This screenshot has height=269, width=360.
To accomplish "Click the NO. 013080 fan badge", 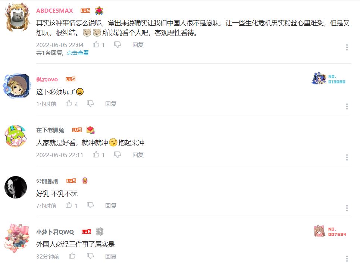I will [x=329, y=79].
